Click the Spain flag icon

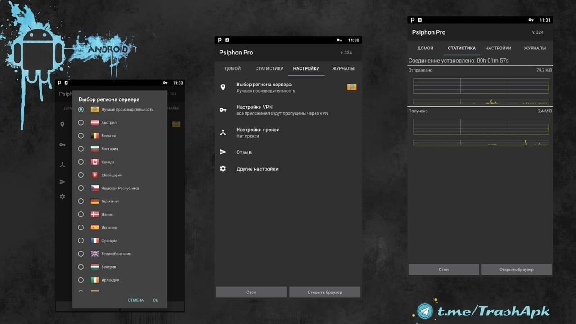click(95, 227)
